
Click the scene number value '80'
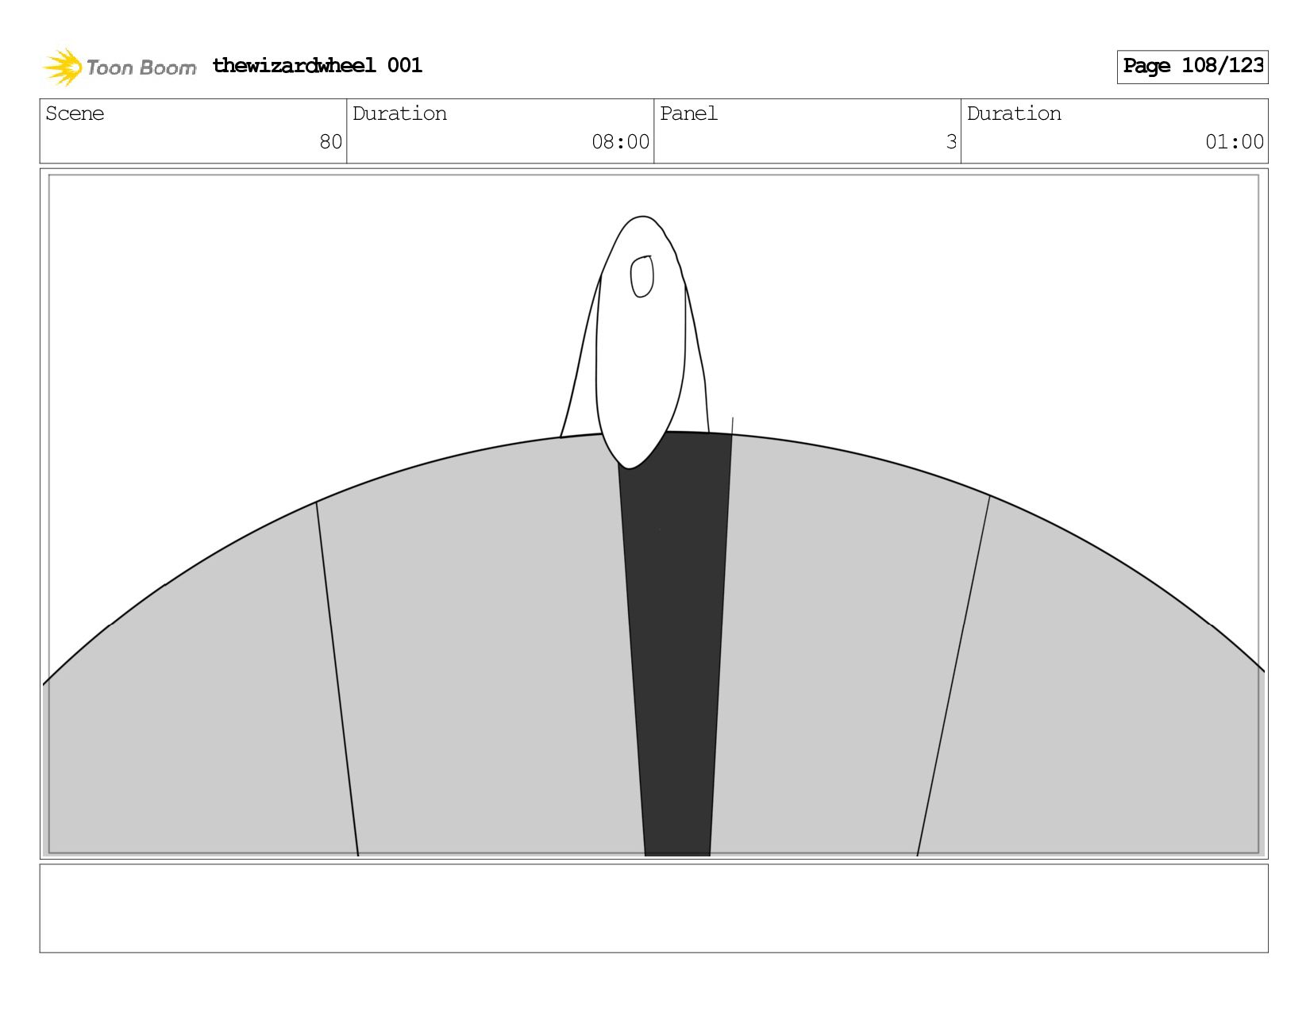(330, 142)
